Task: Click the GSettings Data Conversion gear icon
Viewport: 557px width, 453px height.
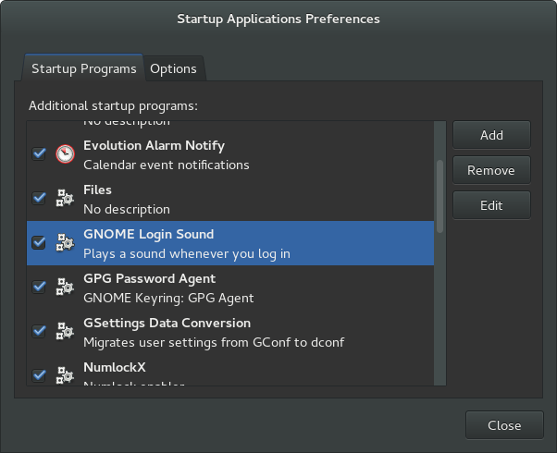Action: (x=65, y=331)
